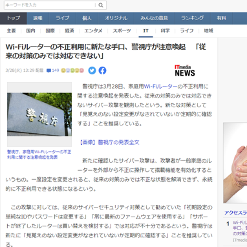Click the photo caption link under image

click(39, 155)
